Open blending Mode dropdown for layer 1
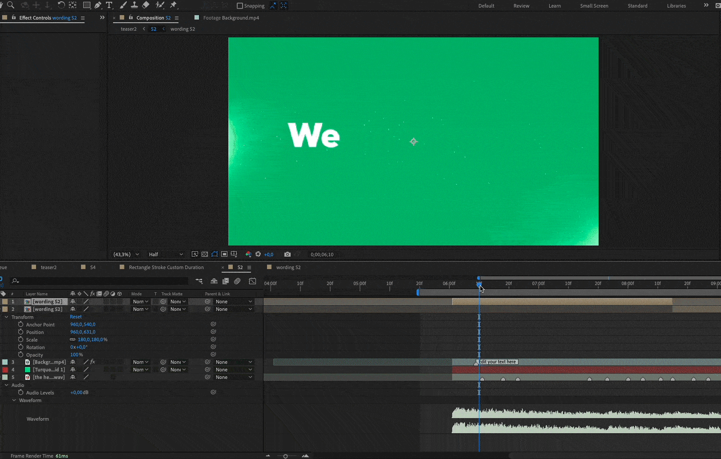 coord(141,302)
